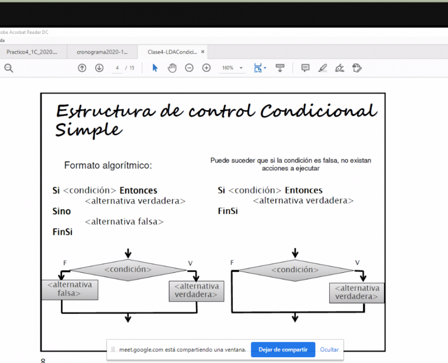Image resolution: width=448 pixels, height=363 pixels.
Task: Select the highlighter pen tool
Action: pos(322,68)
